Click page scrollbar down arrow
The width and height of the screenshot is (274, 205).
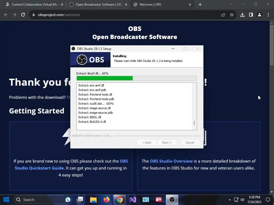272,192
